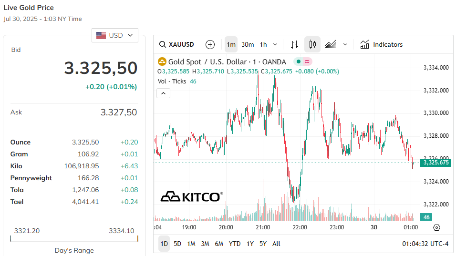The image size is (456, 256).
Task: Select the 1M date range
Action: tap(191, 244)
